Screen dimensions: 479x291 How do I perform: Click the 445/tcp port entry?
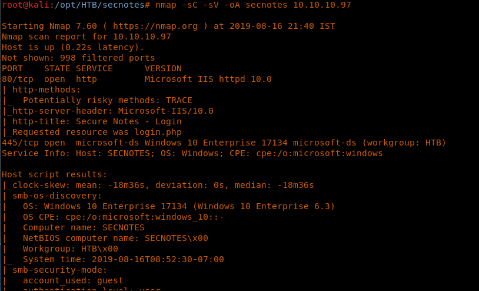click(17, 143)
